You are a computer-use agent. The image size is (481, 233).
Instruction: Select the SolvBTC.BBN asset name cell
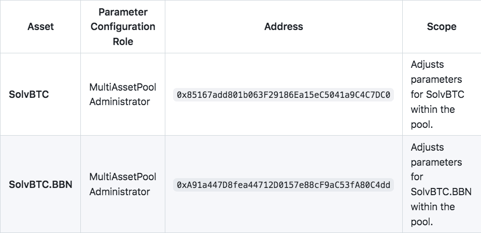(40, 184)
